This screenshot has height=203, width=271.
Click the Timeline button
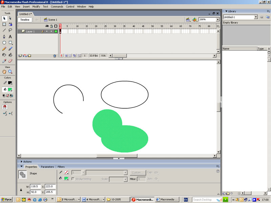point(25,20)
